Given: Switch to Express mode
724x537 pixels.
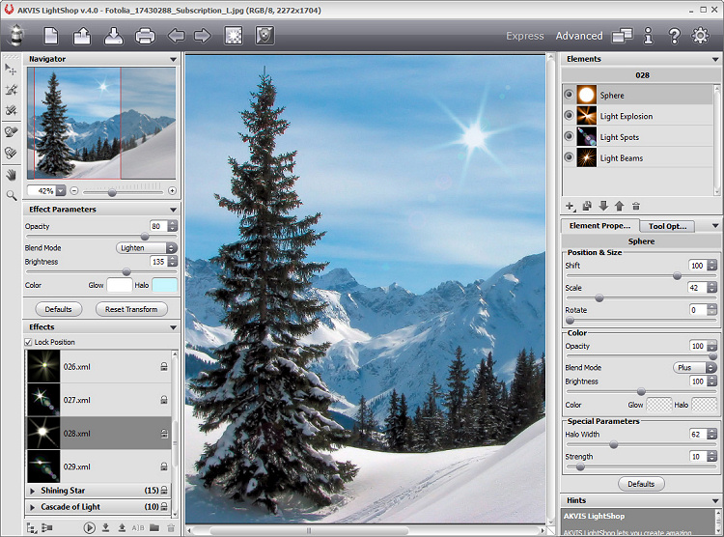Looking at the screenshot, I should (x=525, y=36).
